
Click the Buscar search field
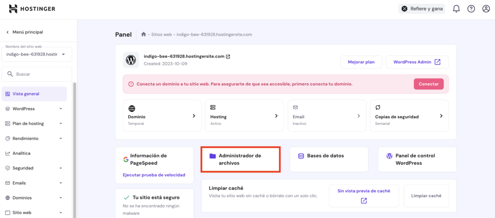[37, 74]
